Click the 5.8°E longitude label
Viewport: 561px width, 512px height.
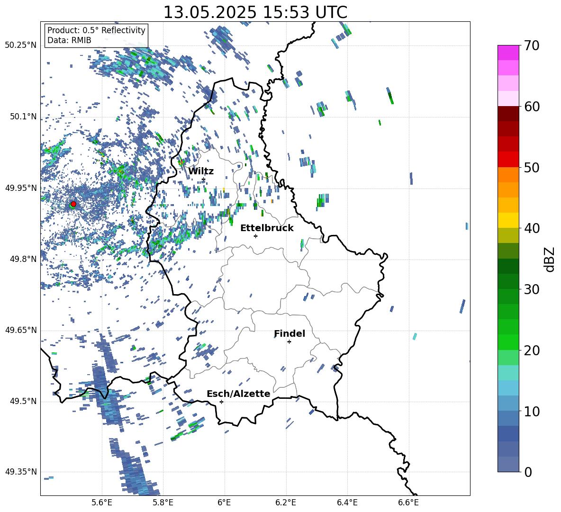pyautogui.click(x=163, y=503)
